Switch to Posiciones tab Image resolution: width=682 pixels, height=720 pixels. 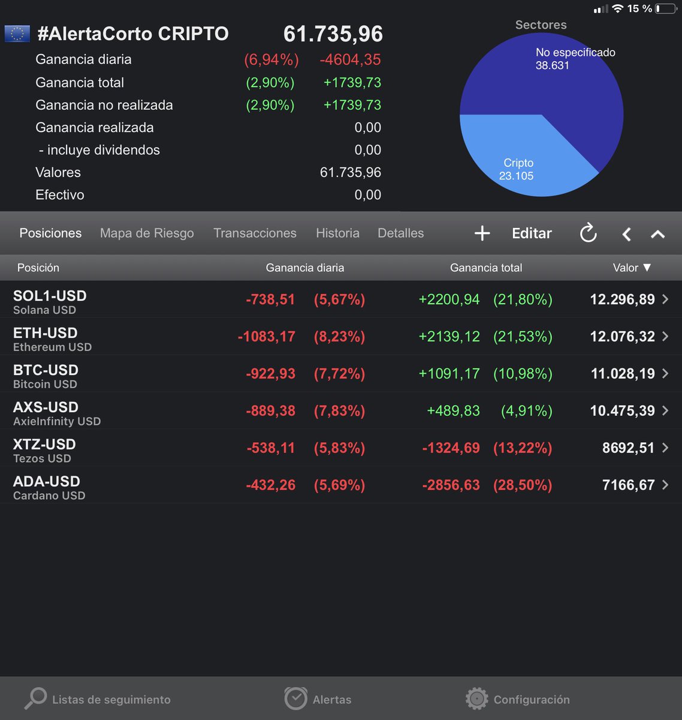pos(50,233)
